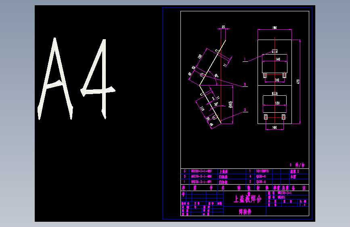Image resolution: width=350 pixels, height=227 pixels.
Task: Click the "130" dimension in the lower box
Action: point(277,103)
